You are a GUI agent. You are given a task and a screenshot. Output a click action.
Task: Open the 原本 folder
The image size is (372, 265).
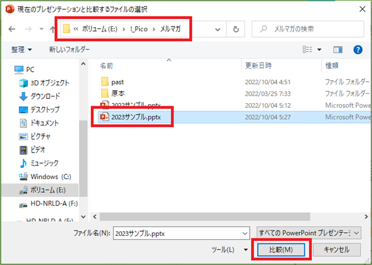point(118,93)
